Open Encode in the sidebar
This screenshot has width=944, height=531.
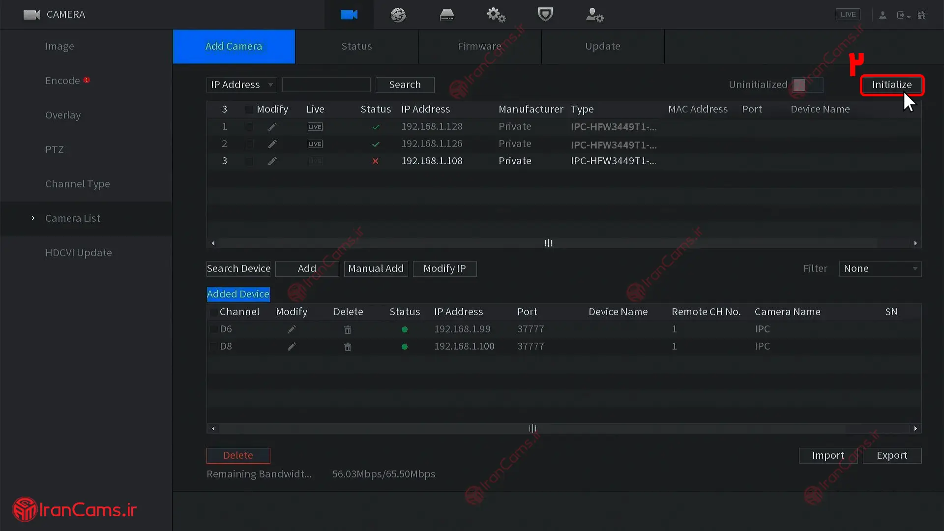[x=62, y=81]
